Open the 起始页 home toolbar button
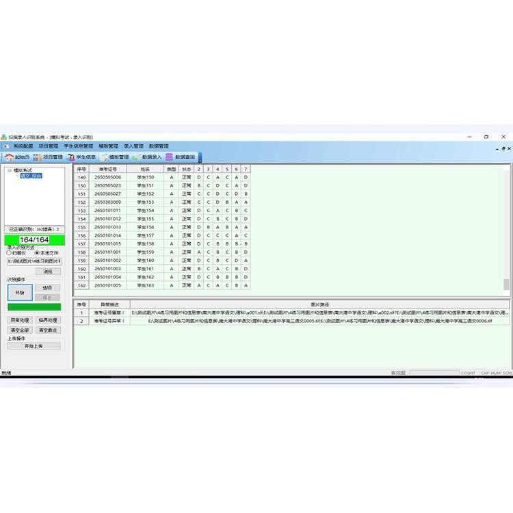This screenshot has height=513, width=513. coord(17,157)
